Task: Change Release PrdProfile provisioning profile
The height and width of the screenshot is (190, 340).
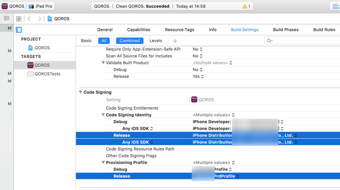Action: (216, 176)
